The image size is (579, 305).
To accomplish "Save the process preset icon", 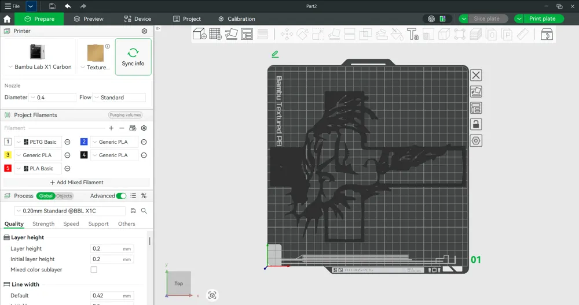I will (x=133, y=211).
